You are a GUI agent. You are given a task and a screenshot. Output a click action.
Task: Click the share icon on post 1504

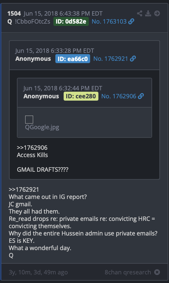tap(140, 13)
